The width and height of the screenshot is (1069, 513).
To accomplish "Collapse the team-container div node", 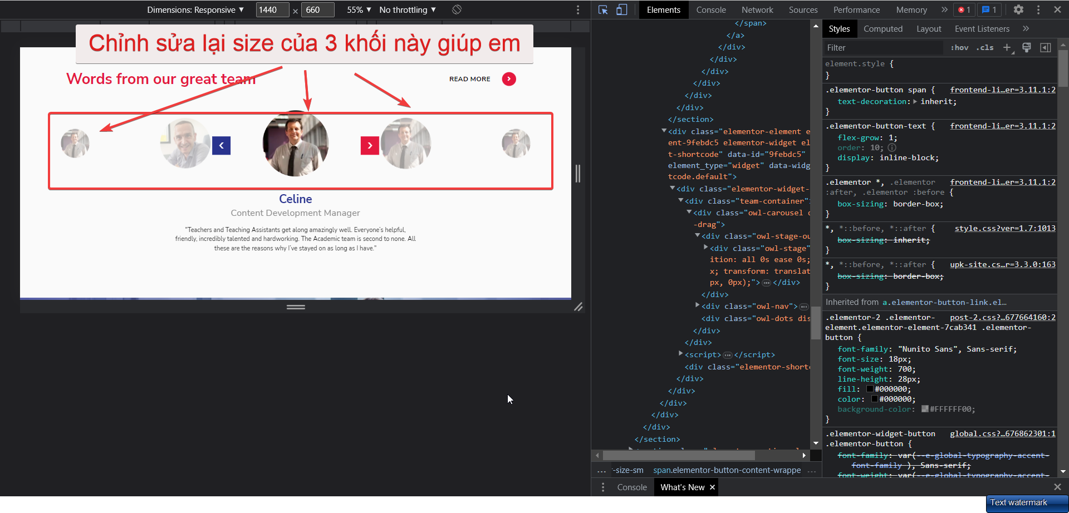I will pos(680,200).
